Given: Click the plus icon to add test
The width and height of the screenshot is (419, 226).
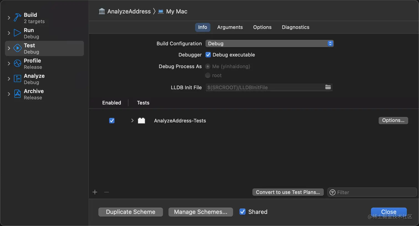Looking at the screenshot, I should tap(95, 192).
